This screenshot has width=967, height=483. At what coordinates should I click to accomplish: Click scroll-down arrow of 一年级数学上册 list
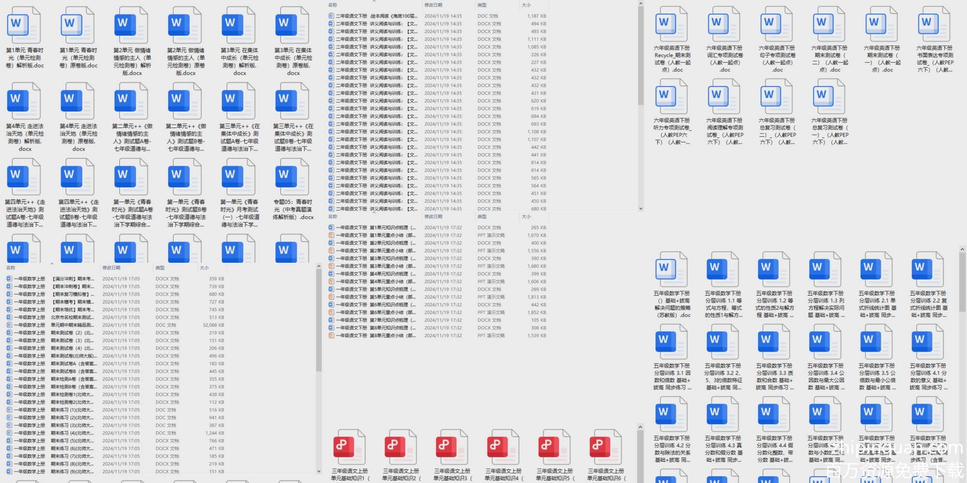(x=319, y=471)
